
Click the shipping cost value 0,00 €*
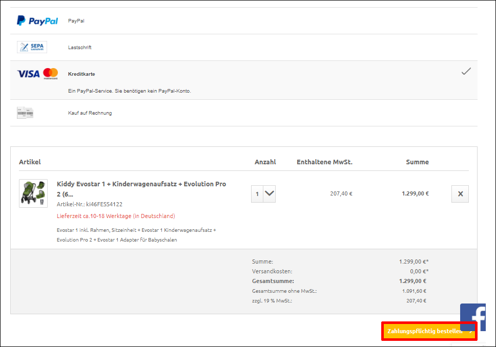tap(419, 271)
